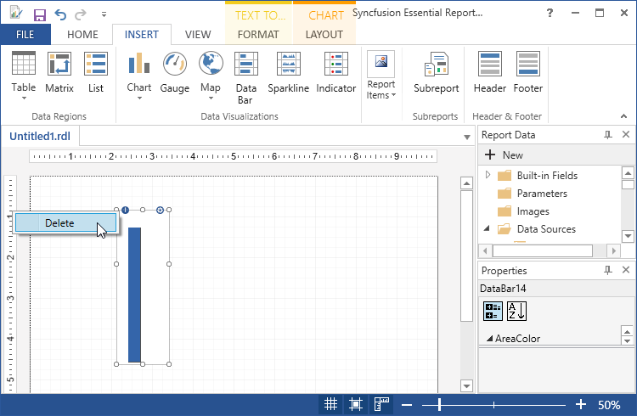637x416 pixels.
Task: Toggle the ruler display in status bar
Action: 381,405
